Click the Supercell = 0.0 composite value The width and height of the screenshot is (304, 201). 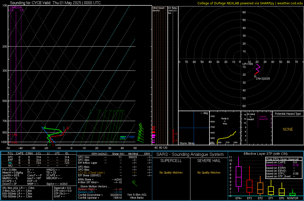coord(62,188)
